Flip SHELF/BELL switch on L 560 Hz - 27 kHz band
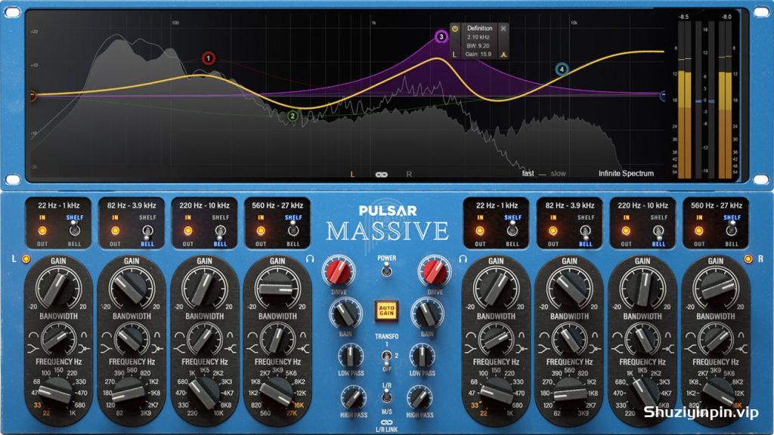Viewport: 774px width, 435px height. (x=293, y=229)
